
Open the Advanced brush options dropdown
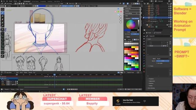(x=83, y=6)
